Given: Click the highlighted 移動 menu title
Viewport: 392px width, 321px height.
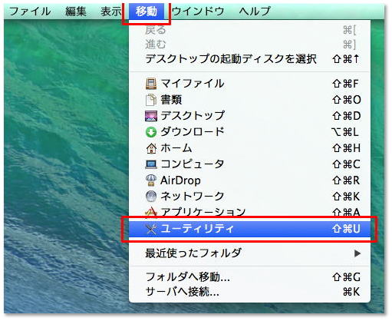Looking at the screenshot, I should click(146, 12).
